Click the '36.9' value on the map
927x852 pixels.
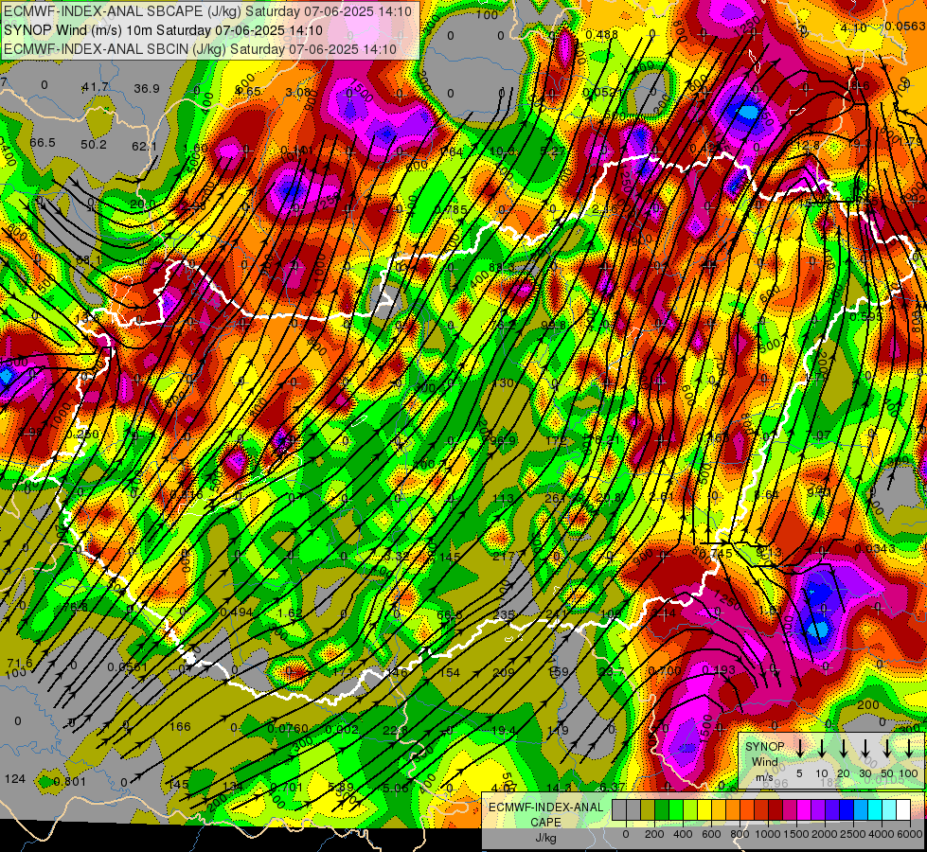click(x=147, y=89)
